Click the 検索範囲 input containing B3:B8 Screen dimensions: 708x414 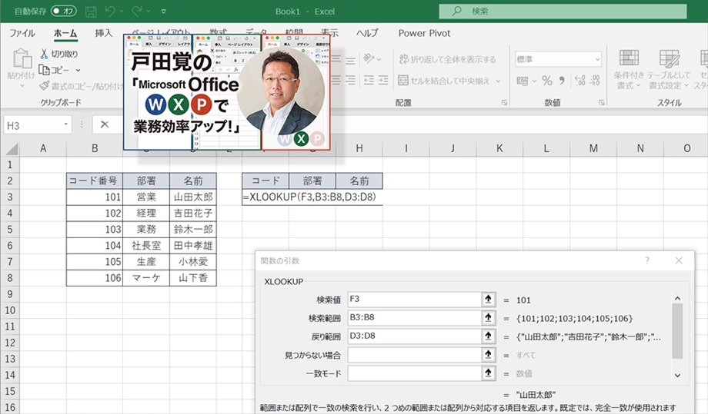[414, 317]
